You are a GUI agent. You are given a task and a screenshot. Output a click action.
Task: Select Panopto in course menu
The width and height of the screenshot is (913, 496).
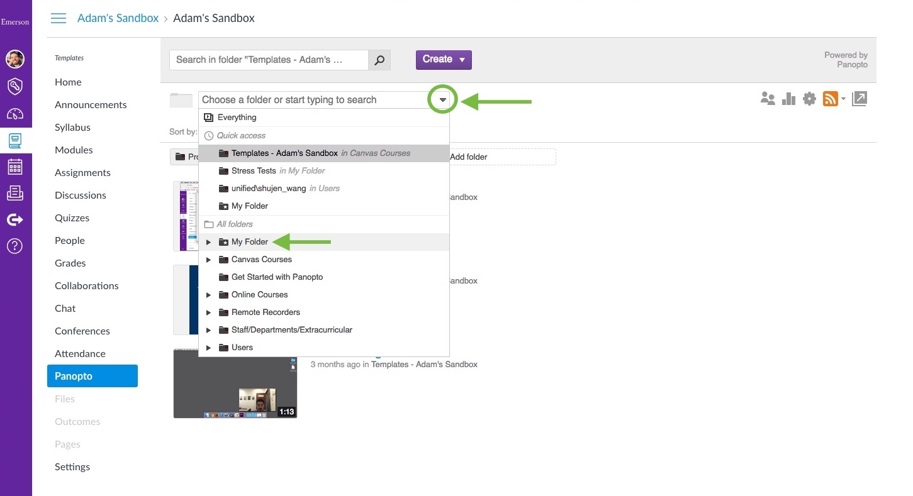click(92, 376)
